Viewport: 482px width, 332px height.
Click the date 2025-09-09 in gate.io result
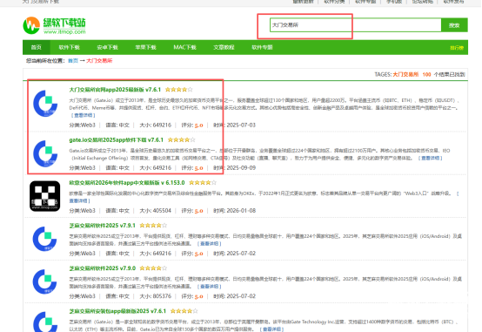point(241,168)
